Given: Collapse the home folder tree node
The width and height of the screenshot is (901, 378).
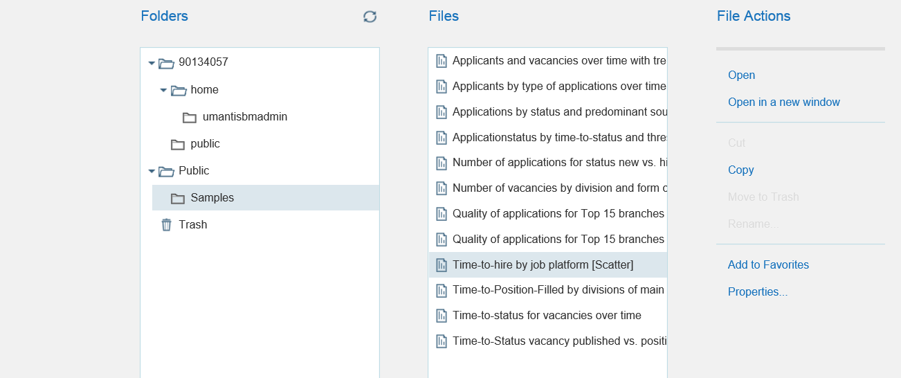Looking at the screenshot, I should [163, 90].
